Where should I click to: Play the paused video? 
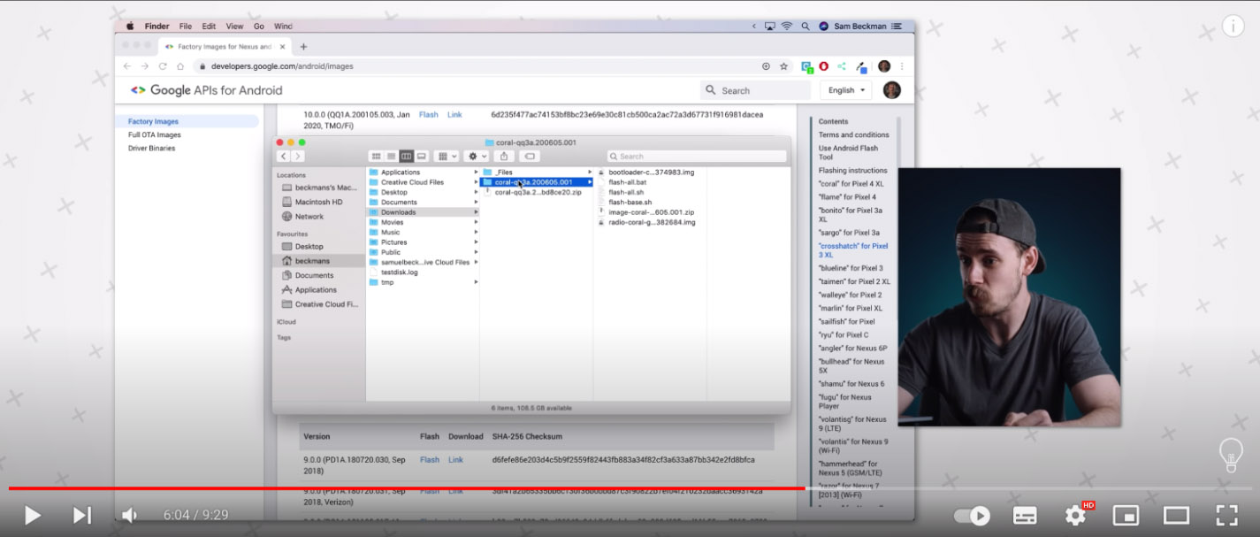[32, 515]
